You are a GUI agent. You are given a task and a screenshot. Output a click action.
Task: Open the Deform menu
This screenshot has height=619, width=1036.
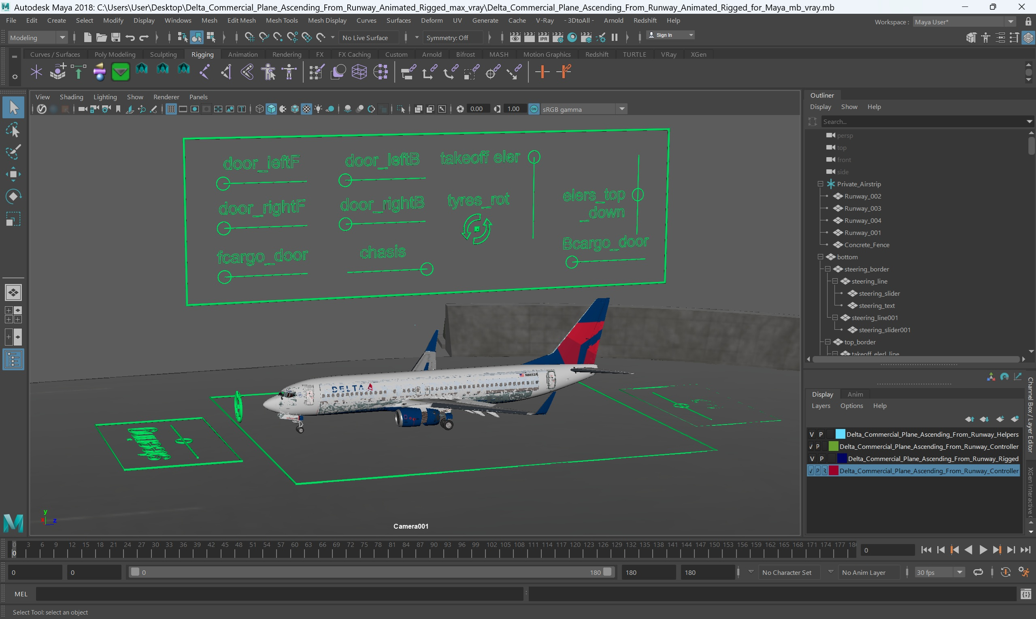coord(432,20)
